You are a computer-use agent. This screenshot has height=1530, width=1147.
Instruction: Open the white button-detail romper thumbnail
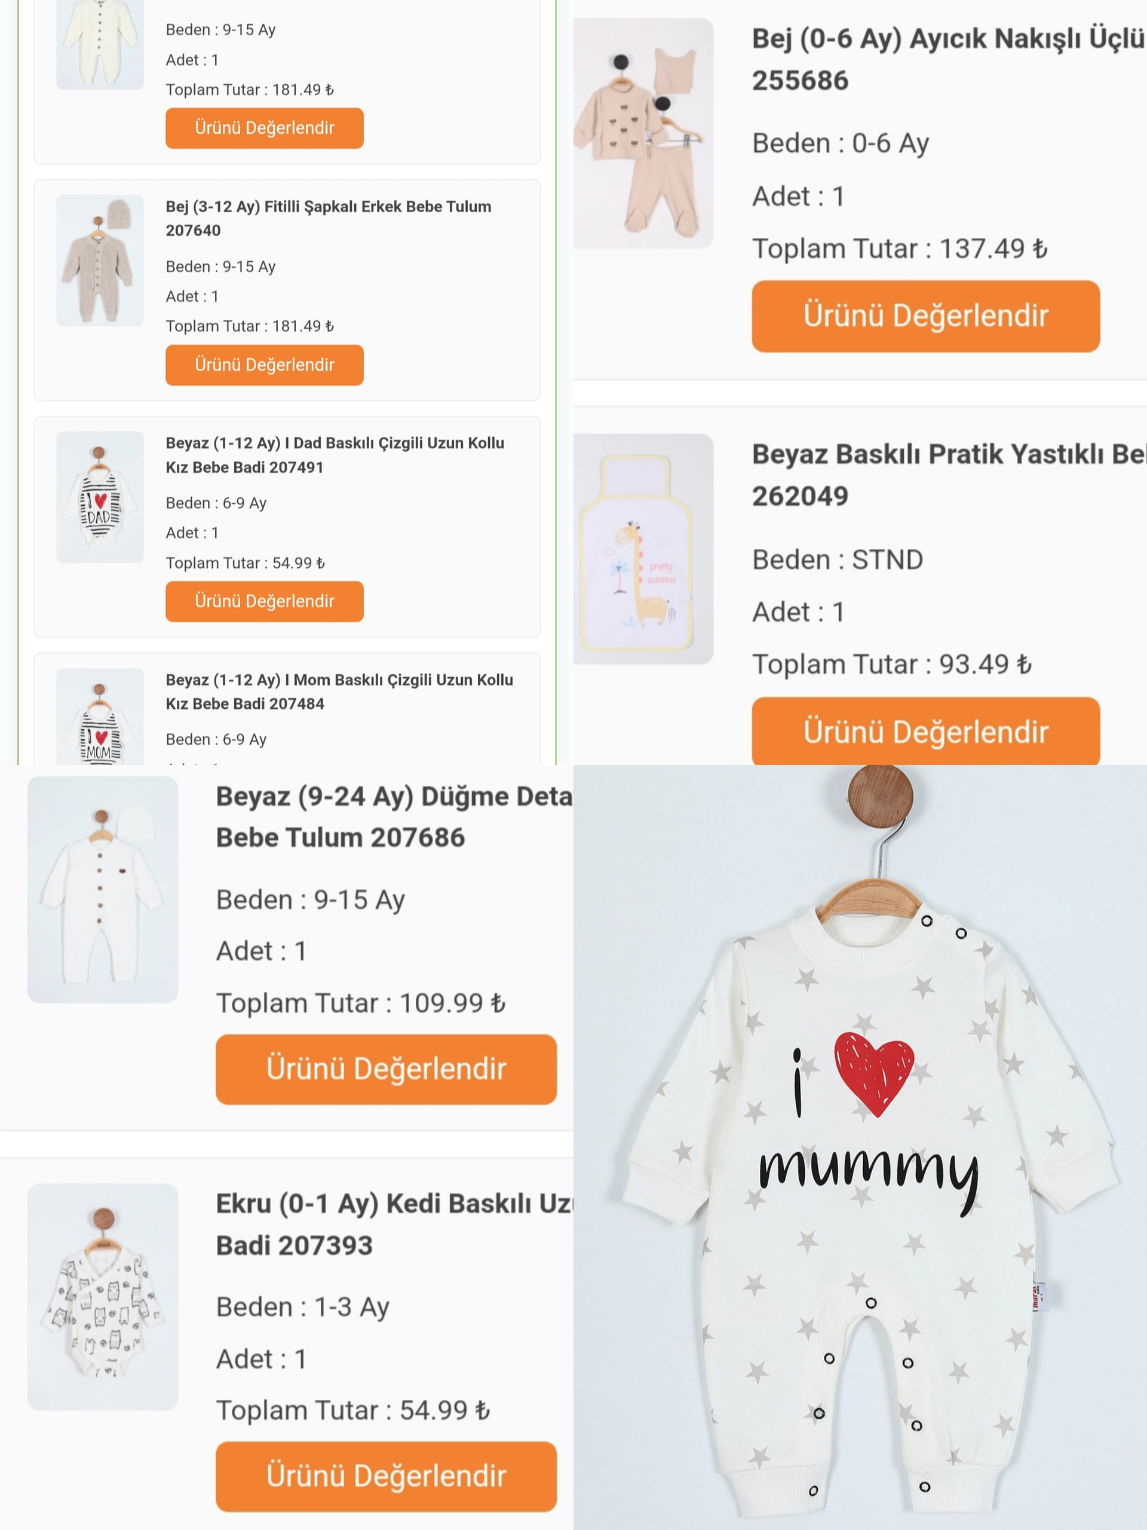pos(102,889)
